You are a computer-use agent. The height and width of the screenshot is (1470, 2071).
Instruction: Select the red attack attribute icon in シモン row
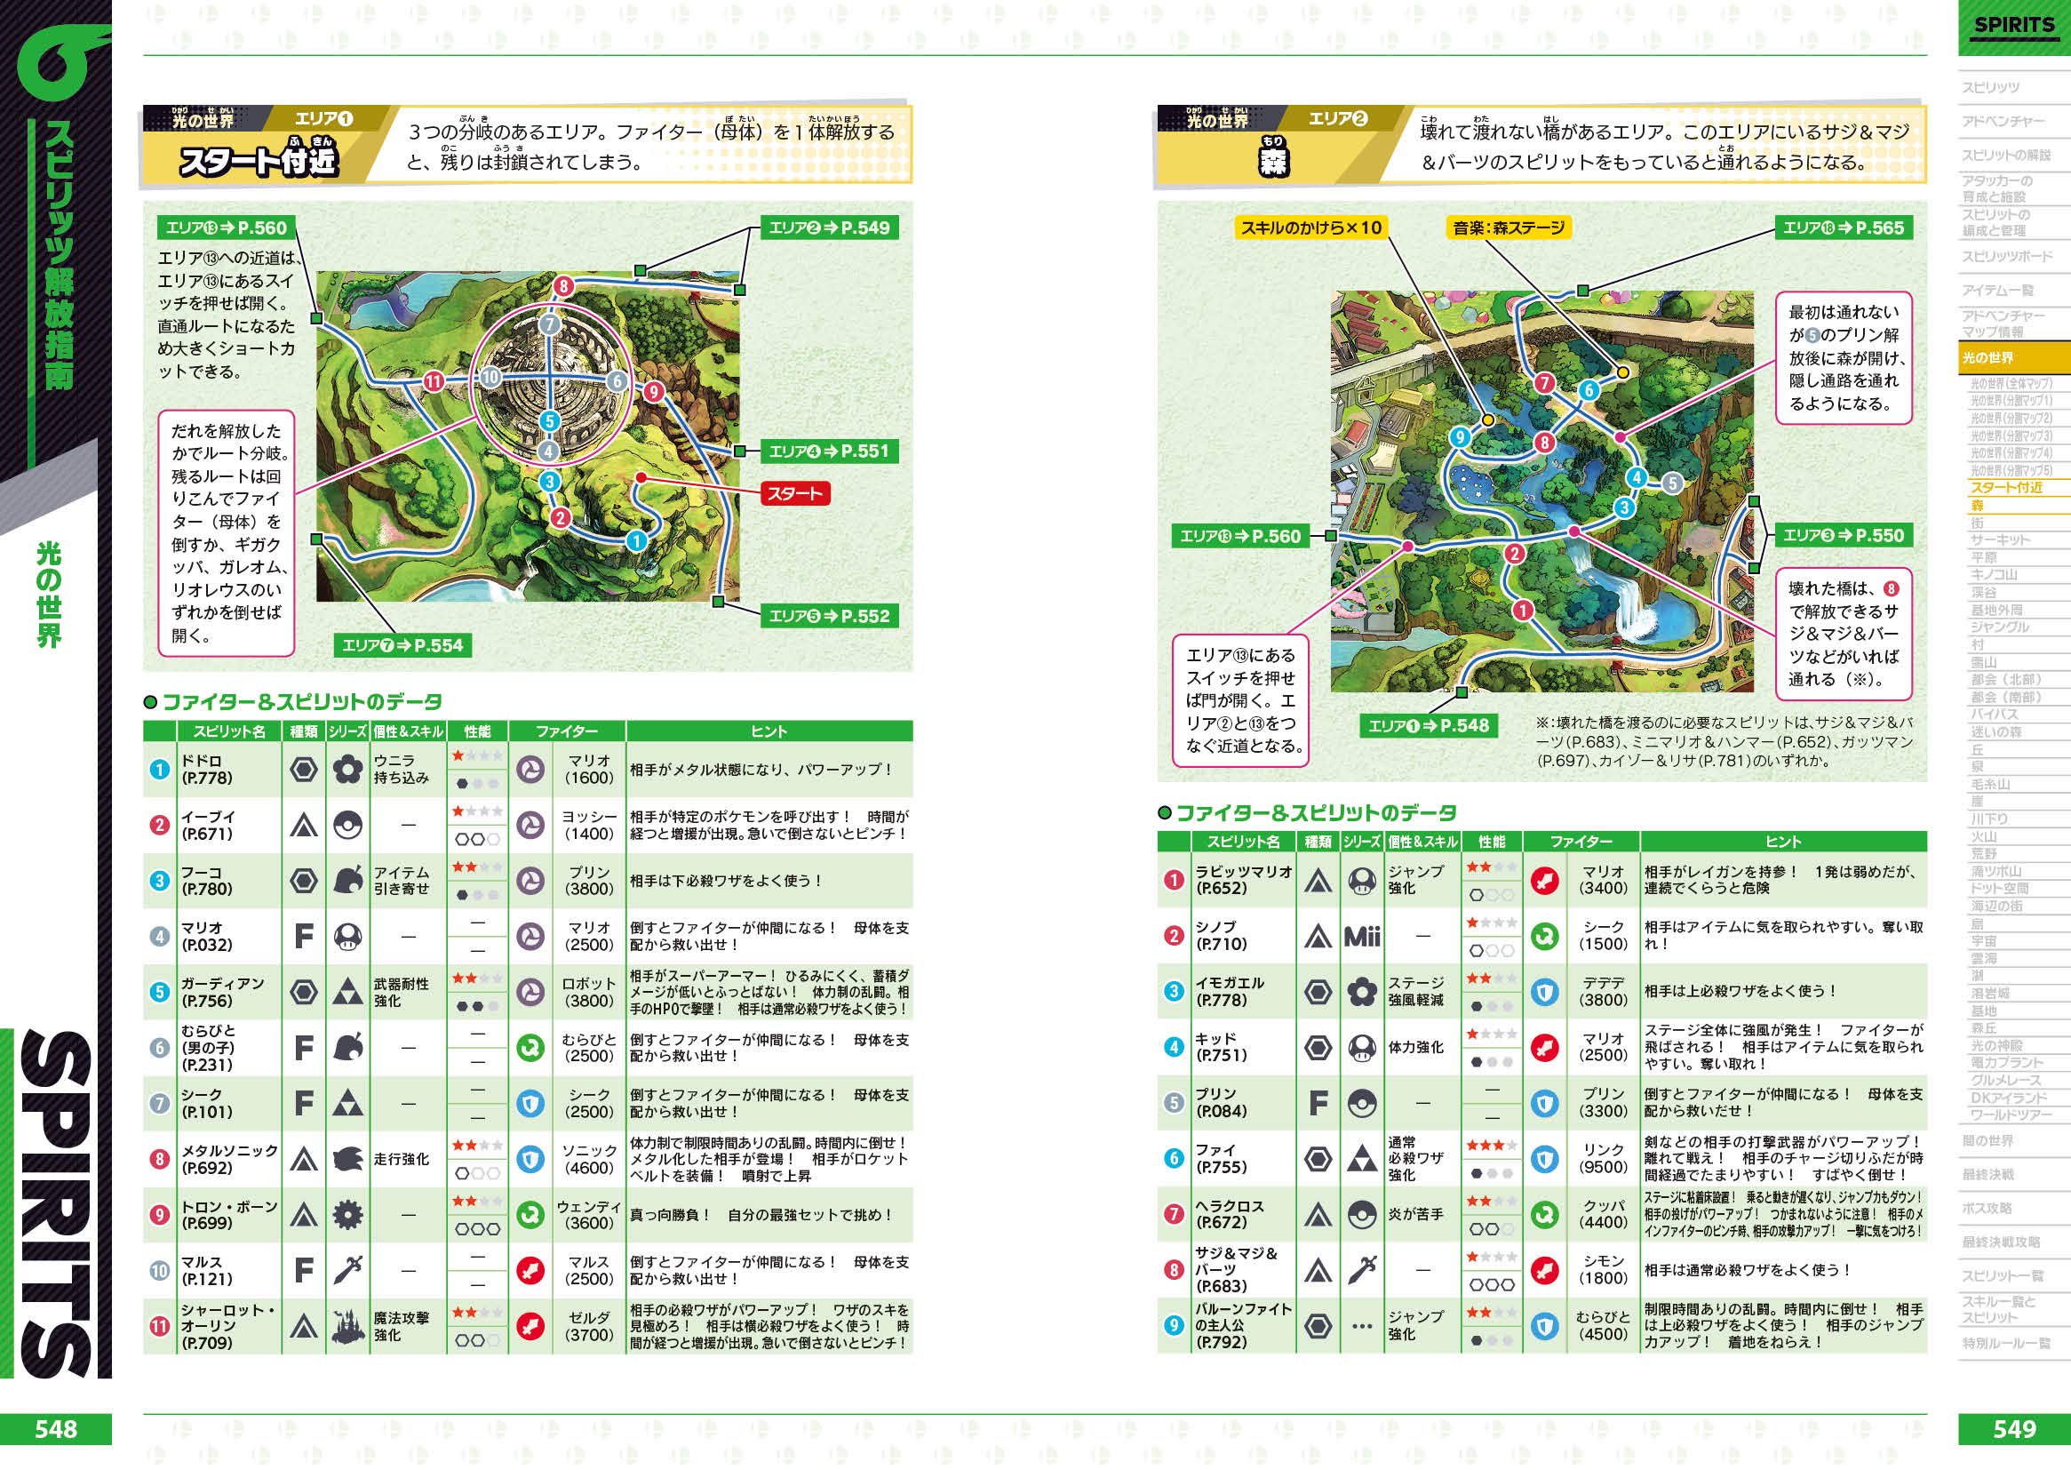tap(1544, 1270)
